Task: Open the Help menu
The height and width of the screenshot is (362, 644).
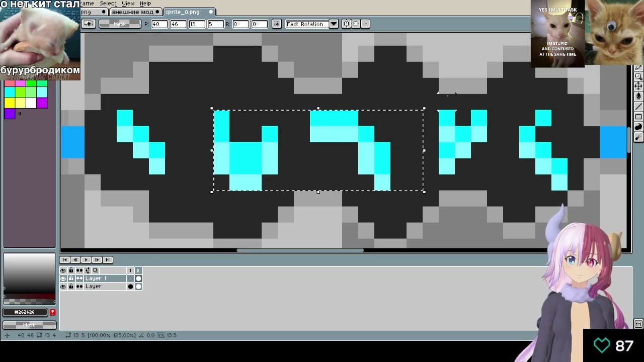Action: click(145, 3)
